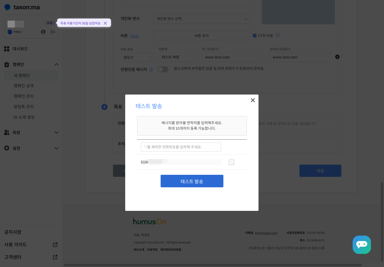Click the tason:ma logo

coord(22,7)
